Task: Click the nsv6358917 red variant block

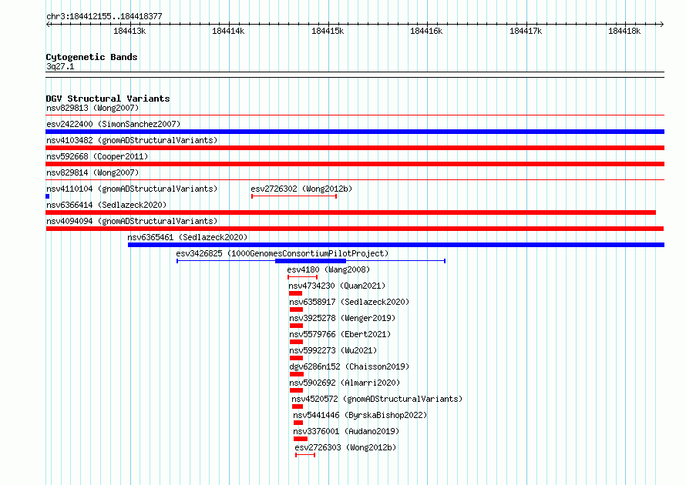Action: [x=296, y=309]
